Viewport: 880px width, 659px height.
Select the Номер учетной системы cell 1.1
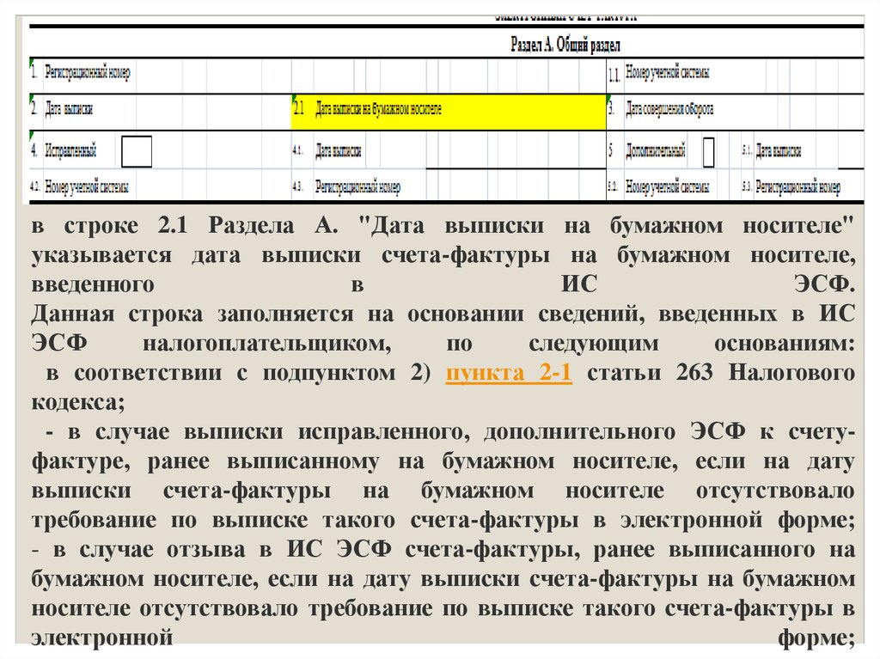click(x=667, y=74)
